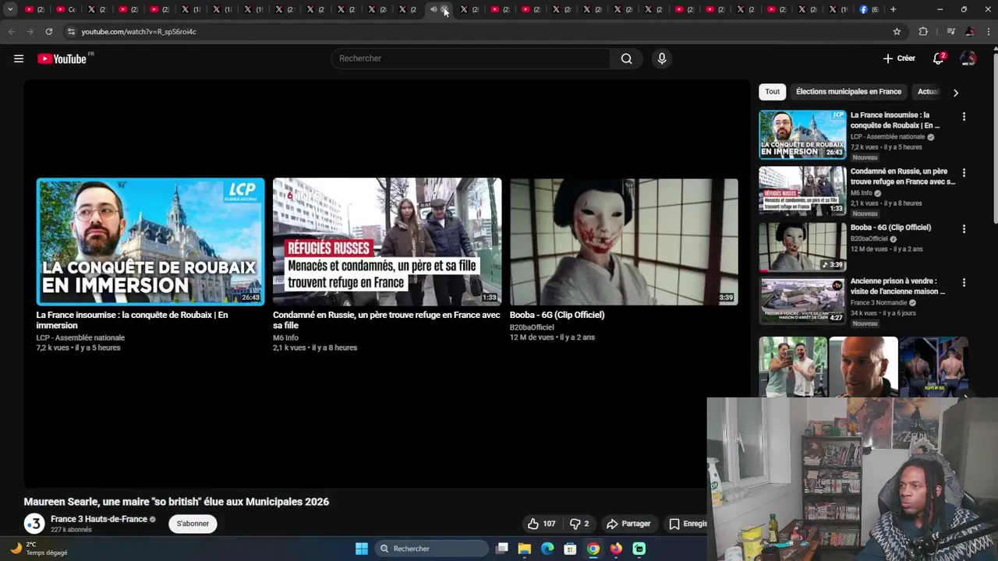Launch Microsoft Edge from taskbar

pos(547,549)
